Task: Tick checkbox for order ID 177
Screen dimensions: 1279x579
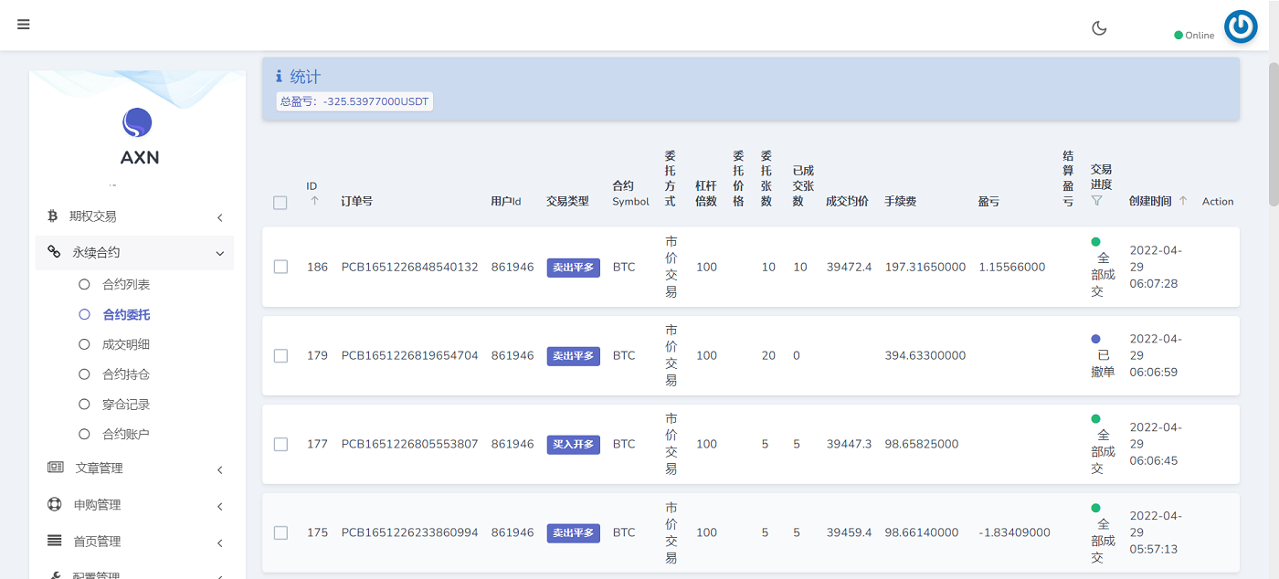Action: click(x=280, y=444)
